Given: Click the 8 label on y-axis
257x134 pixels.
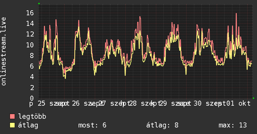Looking at the screenshot, I should 32,55.
